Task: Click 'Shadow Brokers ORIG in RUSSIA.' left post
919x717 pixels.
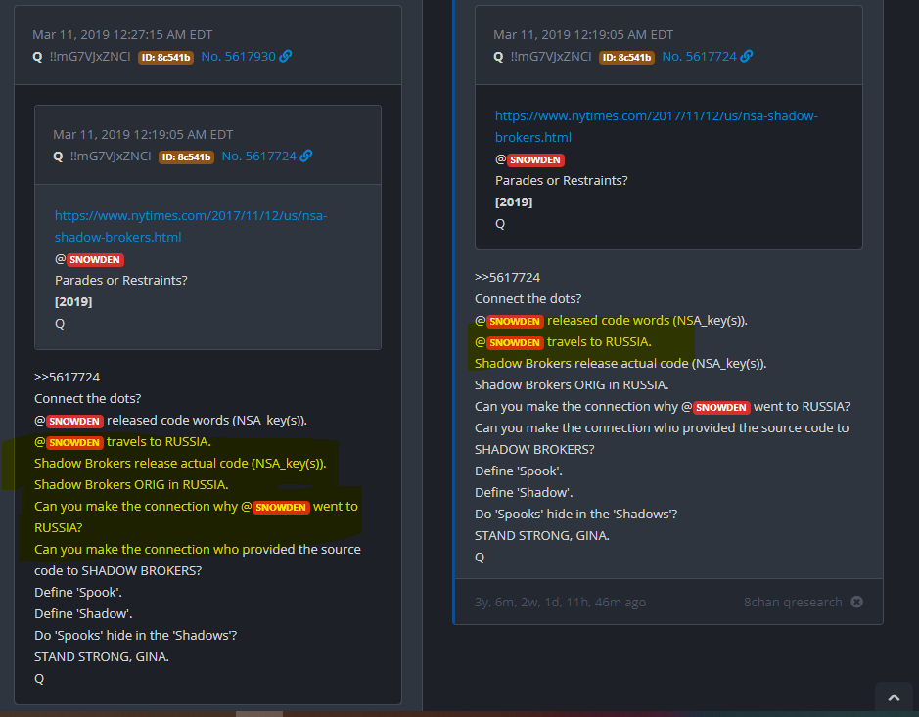Action: tap(131, 484)
